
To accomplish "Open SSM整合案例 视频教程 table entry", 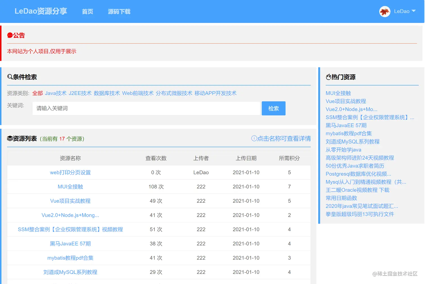I will point(70,229).
